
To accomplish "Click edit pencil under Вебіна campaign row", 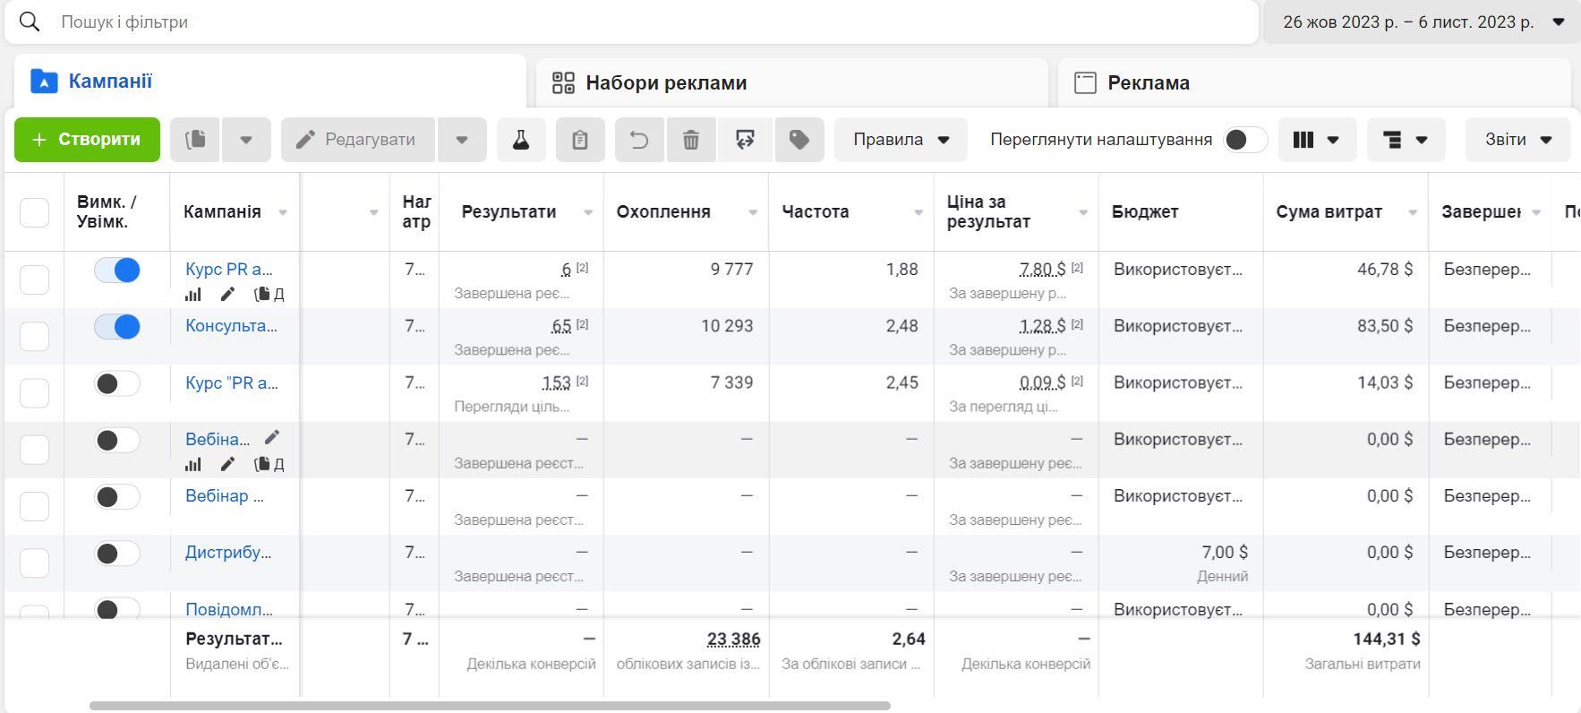I will pyautogui.click(x=227, y=464).
